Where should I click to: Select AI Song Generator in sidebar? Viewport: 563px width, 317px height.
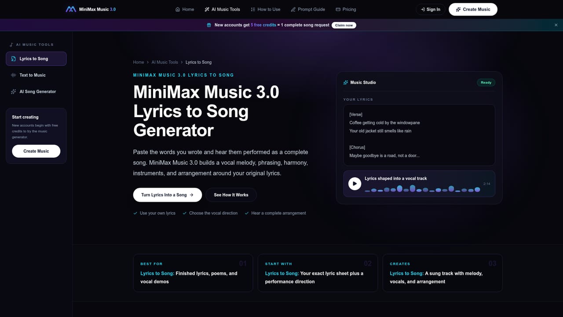(x=36, y=92)
